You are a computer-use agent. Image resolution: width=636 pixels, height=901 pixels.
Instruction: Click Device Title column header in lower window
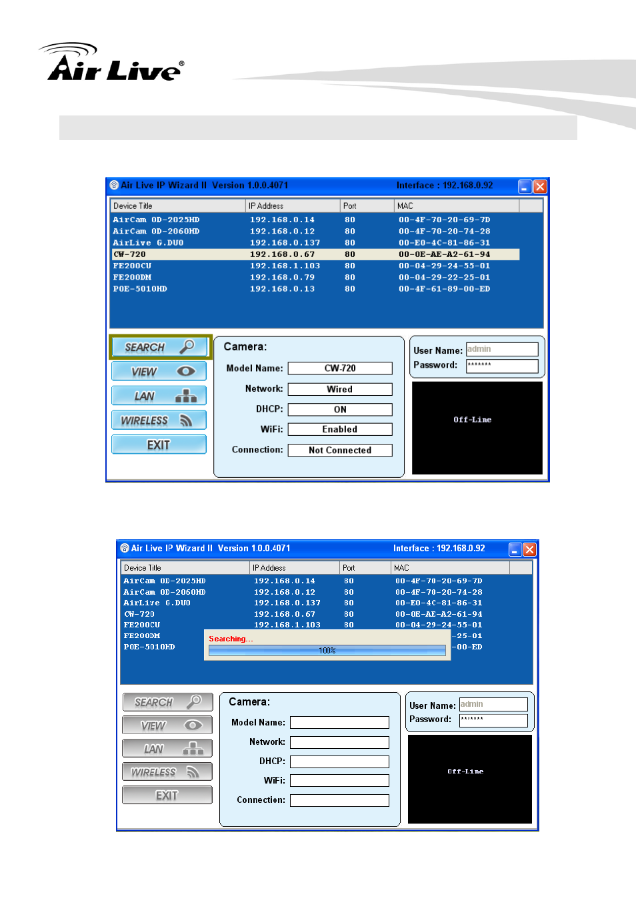coord(185,568)
